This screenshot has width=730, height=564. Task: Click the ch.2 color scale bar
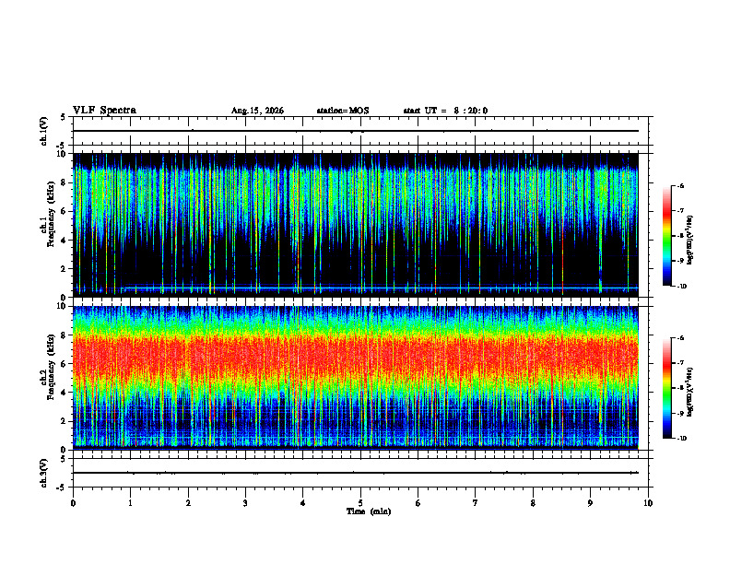tap(667, 388)
